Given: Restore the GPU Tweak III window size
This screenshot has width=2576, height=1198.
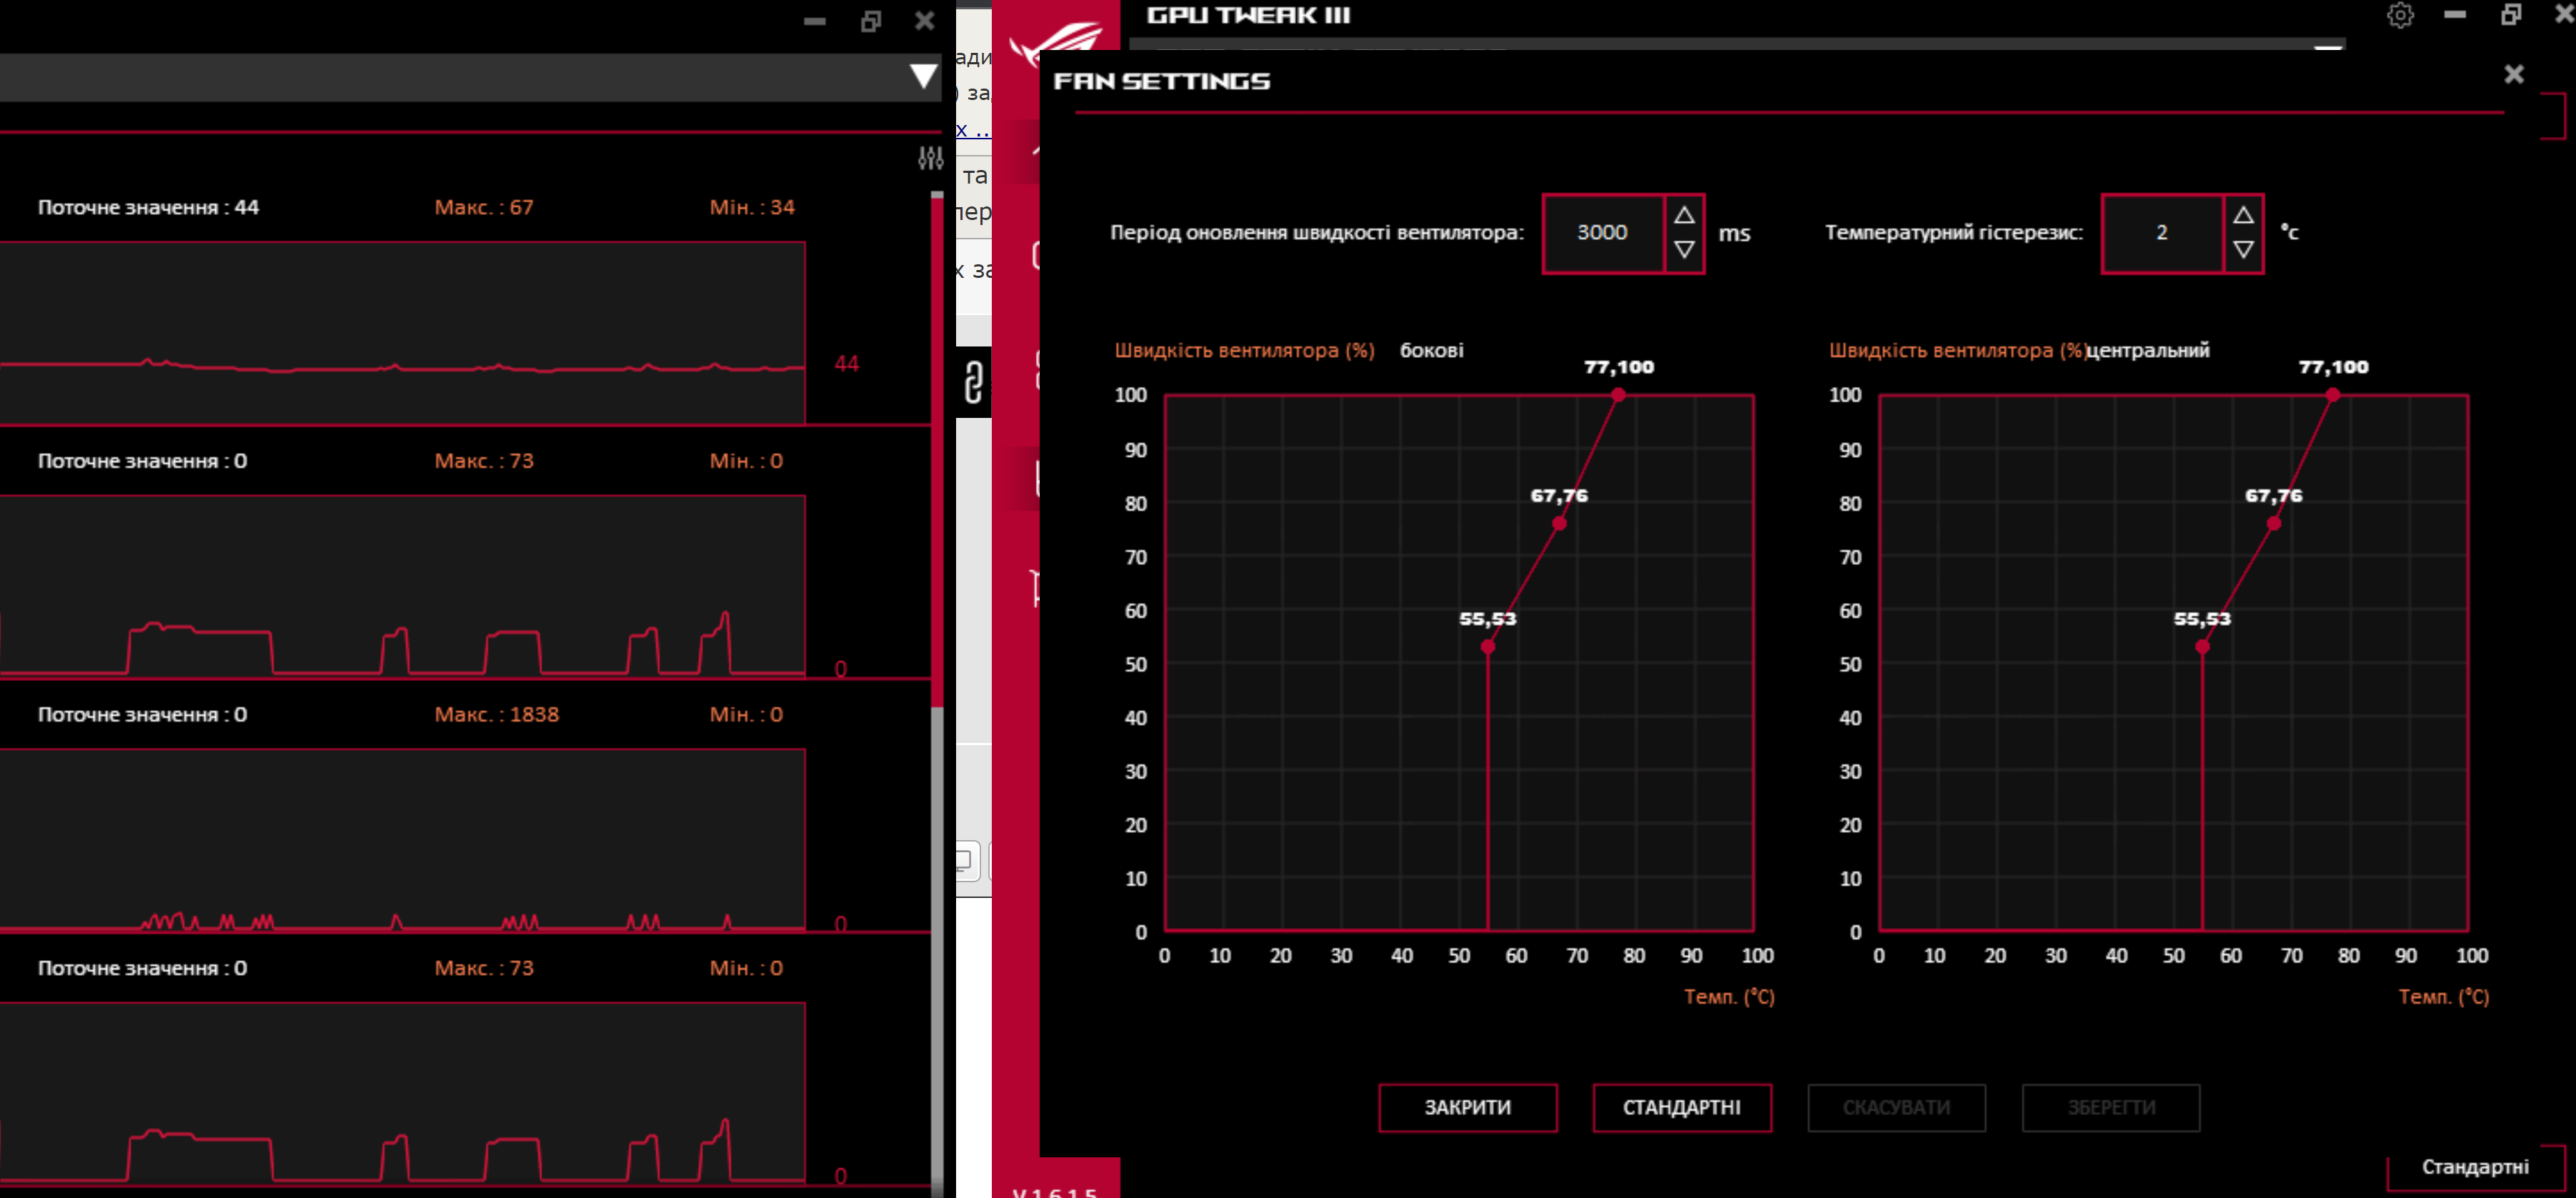Looking at the screenshot, I should (x=2510, y=15).
